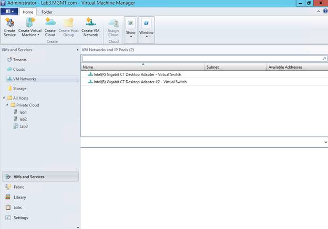Select host Lab3 in the tree
The height and width of the screenshot is (229, 328).
24,126
